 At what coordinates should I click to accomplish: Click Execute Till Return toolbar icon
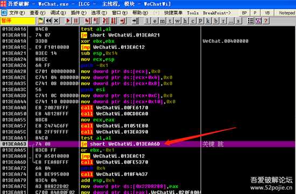[x=123, y=21]
